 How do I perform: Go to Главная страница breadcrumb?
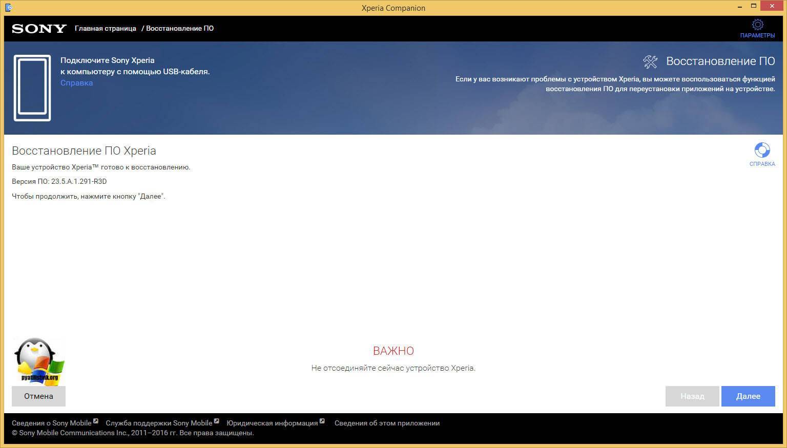point(106,29)
